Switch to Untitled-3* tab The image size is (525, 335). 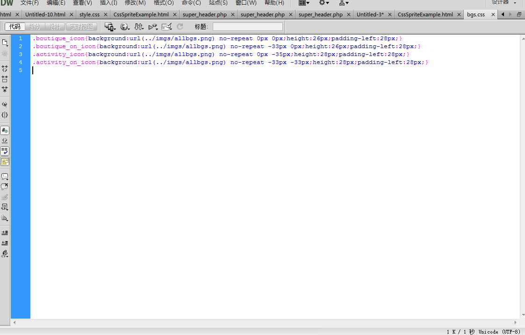[370, 14]
